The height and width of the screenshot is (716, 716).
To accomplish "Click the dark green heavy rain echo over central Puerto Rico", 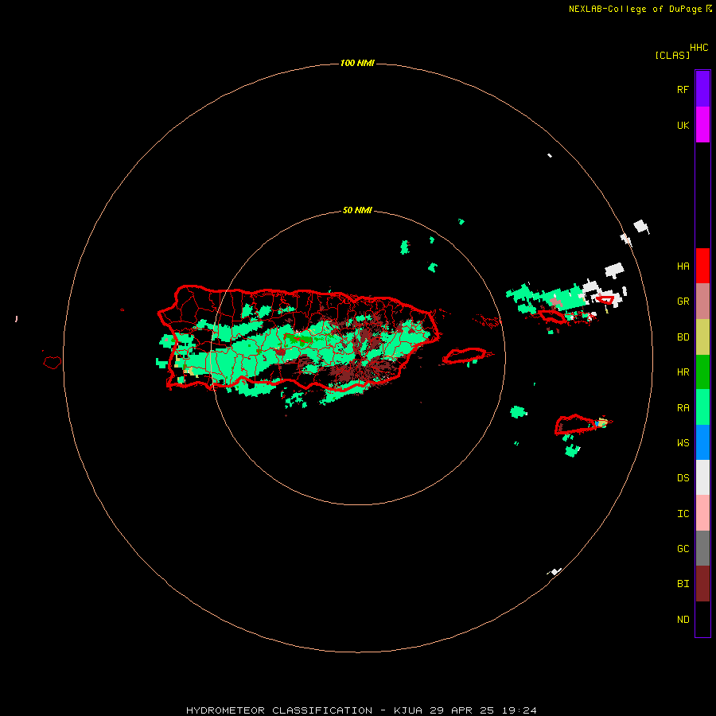I will pyautogui.click(x=299, y=338).
